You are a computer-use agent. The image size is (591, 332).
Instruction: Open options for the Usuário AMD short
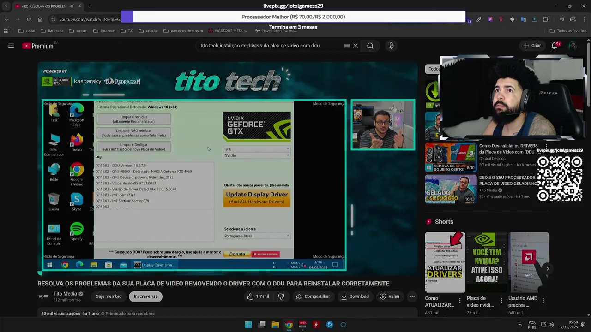point(543,301)
